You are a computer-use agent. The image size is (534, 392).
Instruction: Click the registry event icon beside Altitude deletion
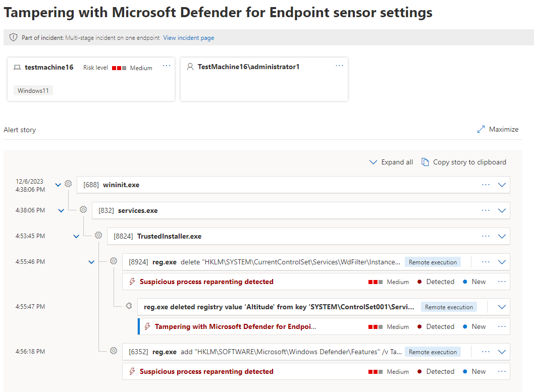point(129,306)
